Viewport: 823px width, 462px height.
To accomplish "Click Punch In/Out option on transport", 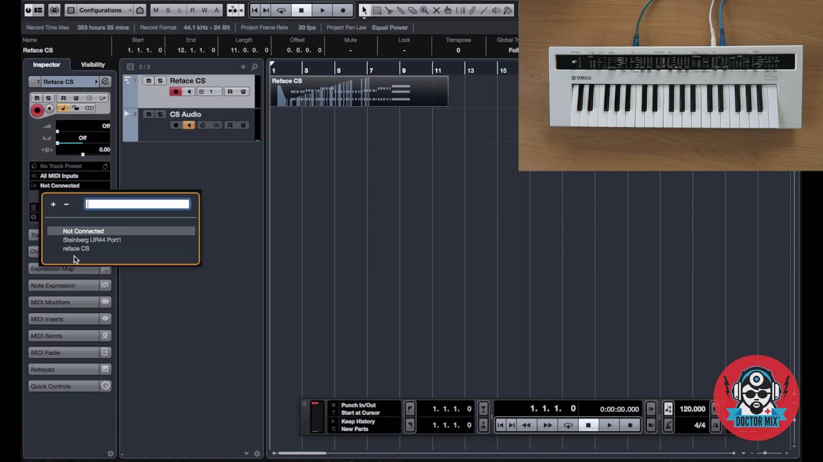I will [x=358, y=406].
